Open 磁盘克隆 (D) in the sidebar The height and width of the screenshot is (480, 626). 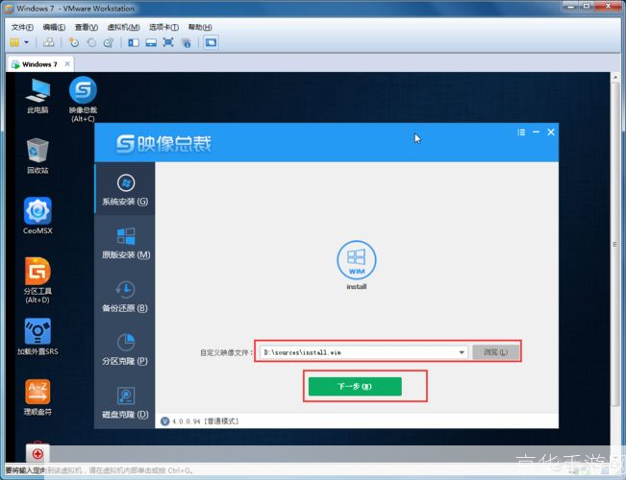pyautogui.click(x=124, y=401)
